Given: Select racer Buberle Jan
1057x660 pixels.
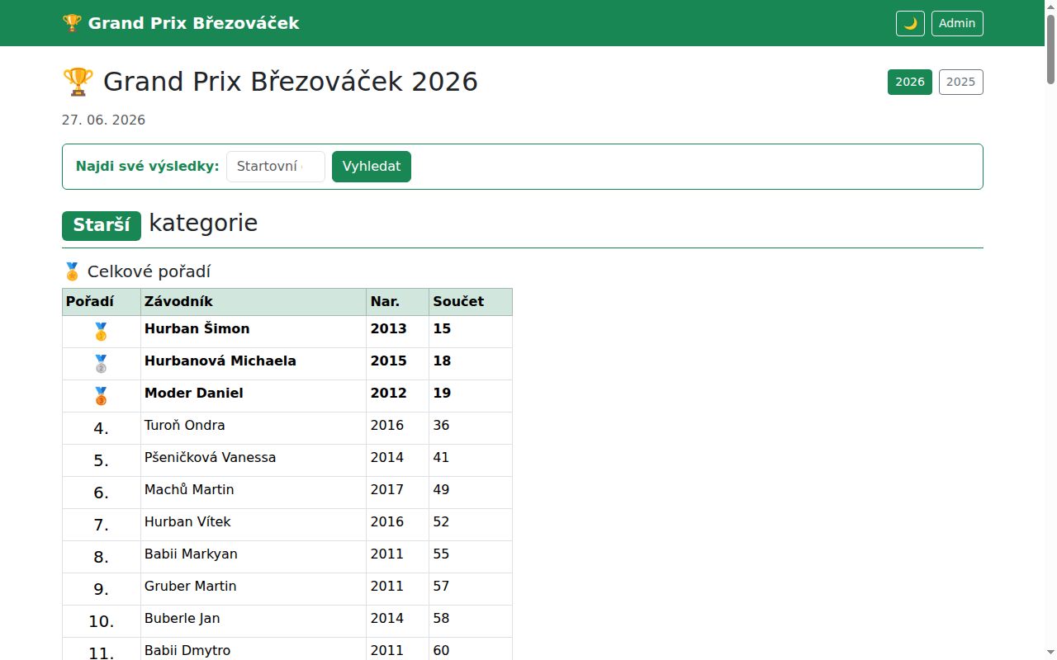Looking at the screenshot, I should point(182,618).
